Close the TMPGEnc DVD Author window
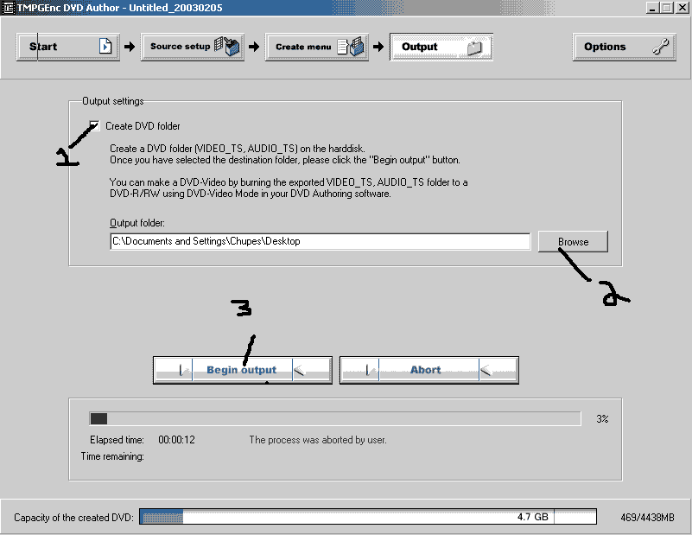This screenshot has height=535, width=692. tap(682, 8)
